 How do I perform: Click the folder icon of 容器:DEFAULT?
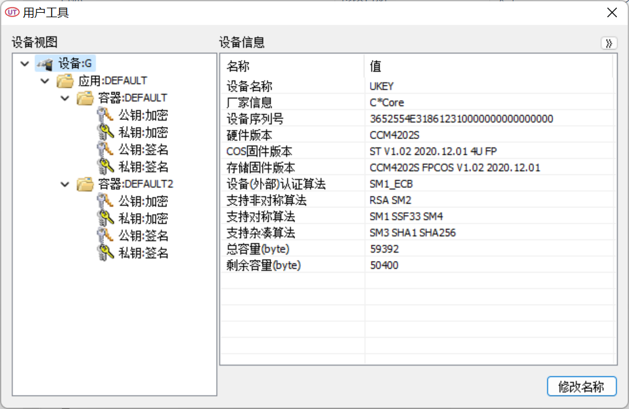pos(85,98)
